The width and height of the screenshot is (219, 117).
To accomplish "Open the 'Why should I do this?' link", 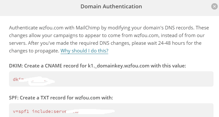I will [84, 51].
